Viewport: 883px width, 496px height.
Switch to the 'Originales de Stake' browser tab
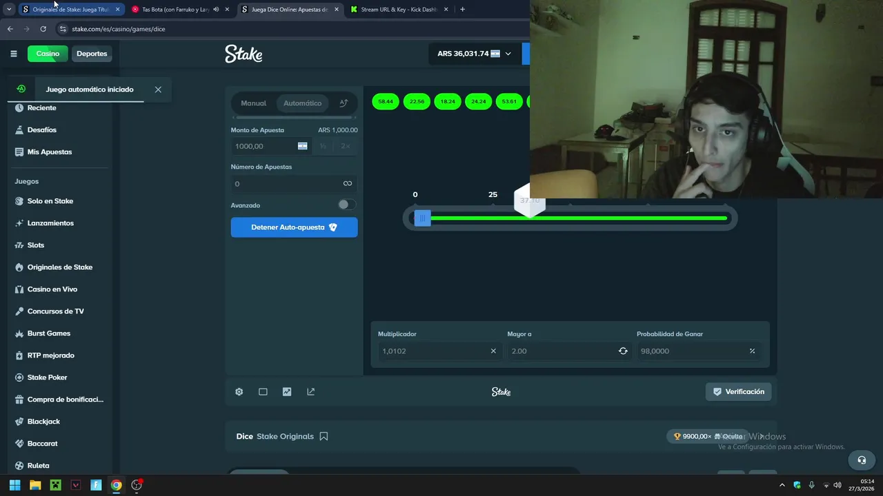coord(70,10)
